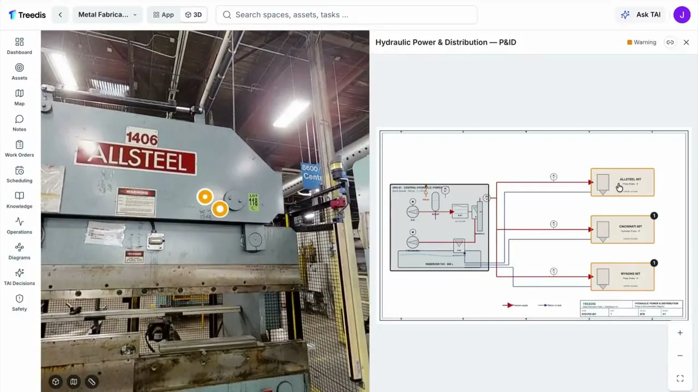This screenshot has width=698, height=392.
Task: Open the Ask TAI assistant
Action: [641, 15]
